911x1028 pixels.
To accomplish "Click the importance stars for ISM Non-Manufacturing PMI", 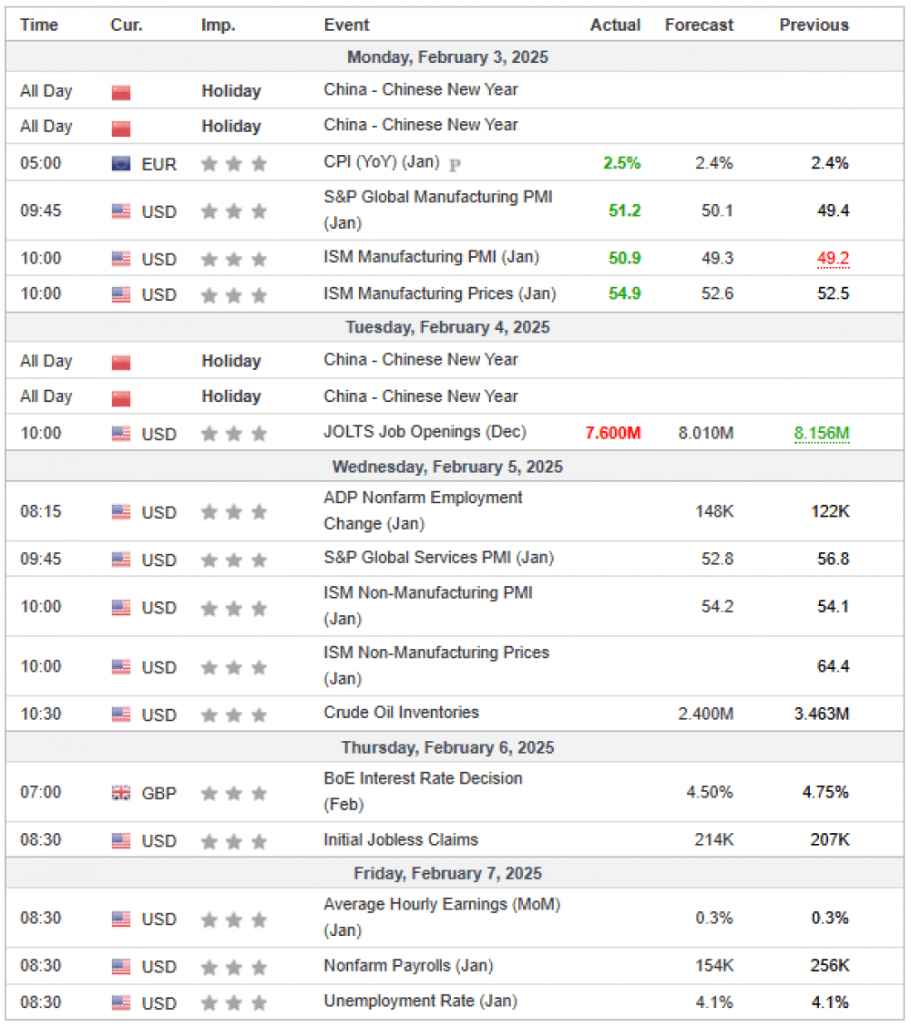I will pos(234,608).
